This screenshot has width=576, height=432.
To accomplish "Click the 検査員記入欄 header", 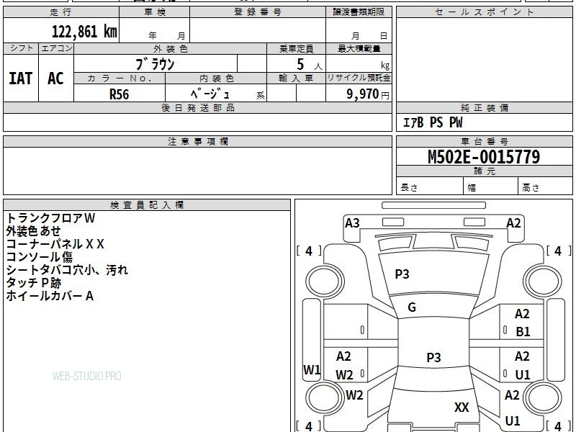I will click(x=147, y=205).
